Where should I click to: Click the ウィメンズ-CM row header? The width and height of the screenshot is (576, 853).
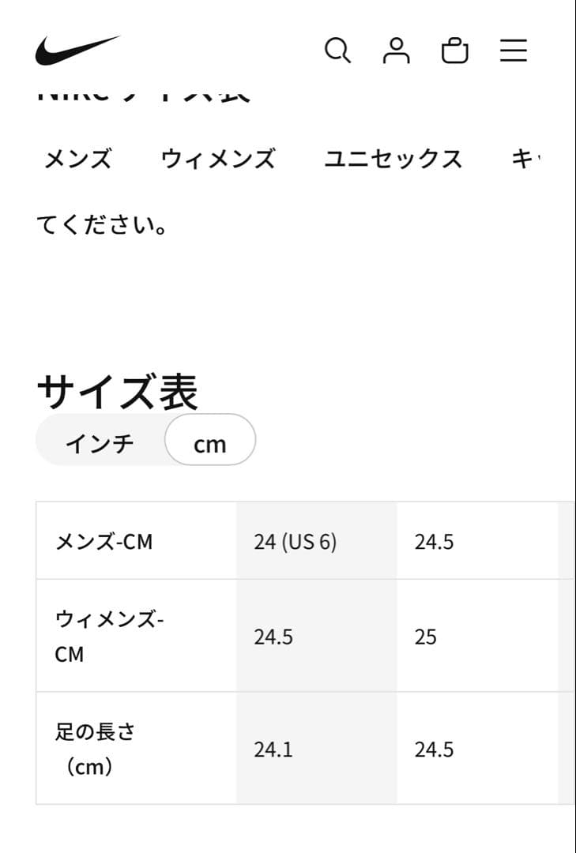(x=108, y=637)
